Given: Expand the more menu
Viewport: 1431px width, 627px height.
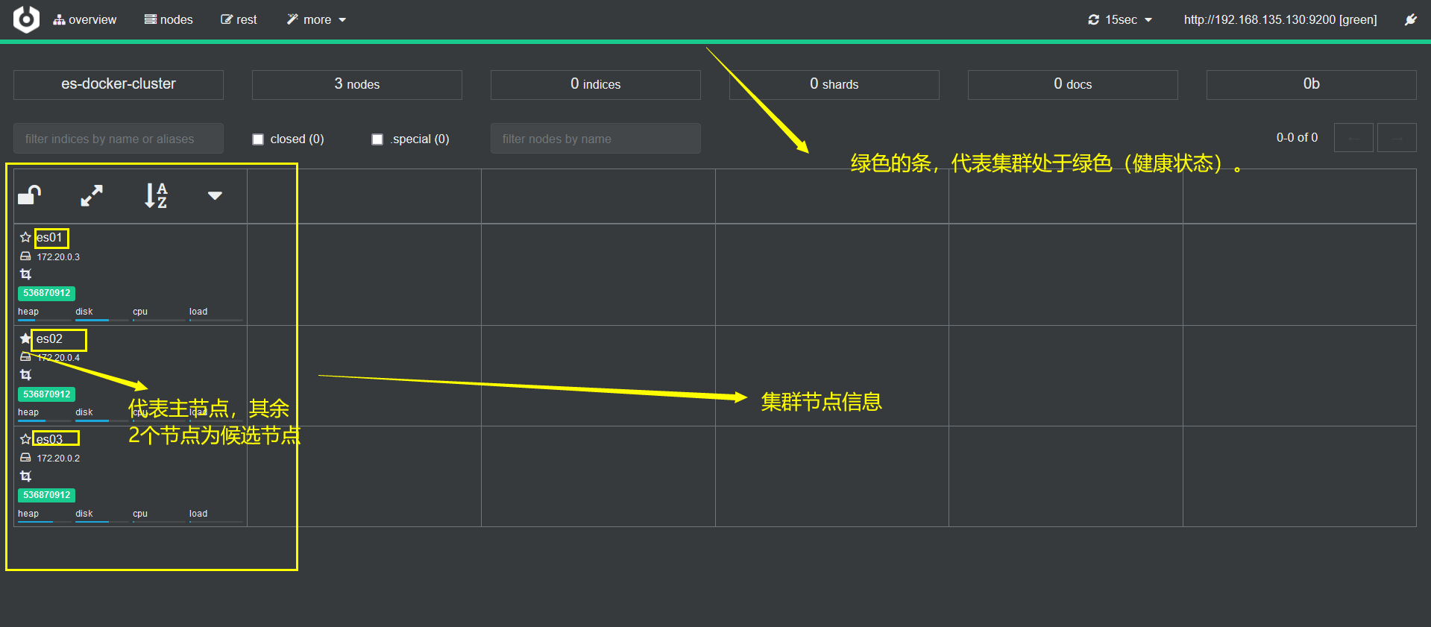Looking at the screenshot, I should coord(317,19).
